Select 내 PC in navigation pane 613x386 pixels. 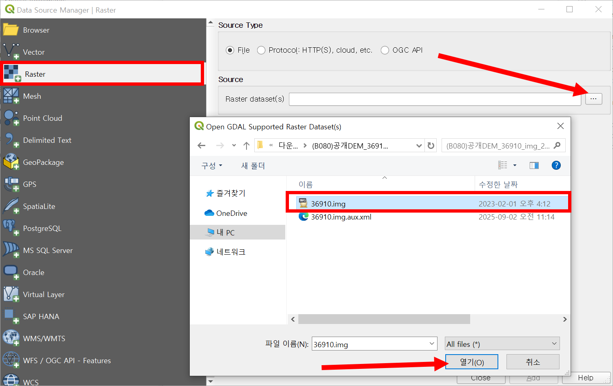tap(238, 232)
